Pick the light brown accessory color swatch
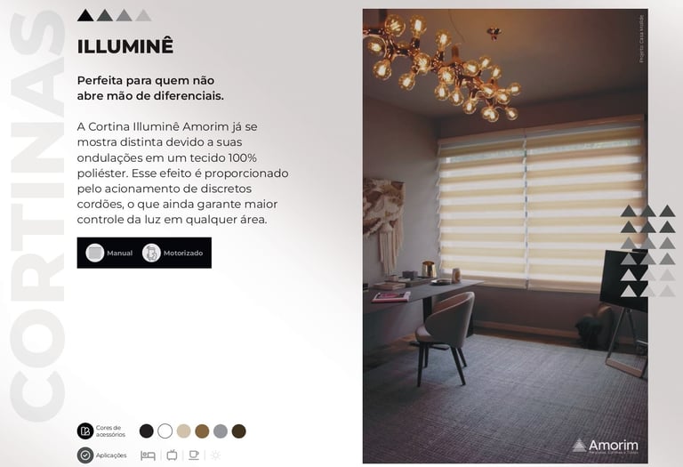The width and height of the screenshot is (683, 467). pos(202,431)
